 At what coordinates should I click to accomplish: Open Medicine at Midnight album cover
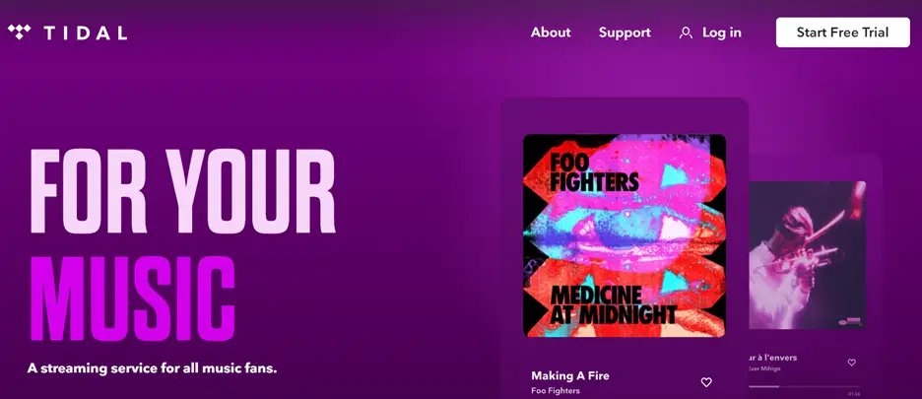(625, 235)
